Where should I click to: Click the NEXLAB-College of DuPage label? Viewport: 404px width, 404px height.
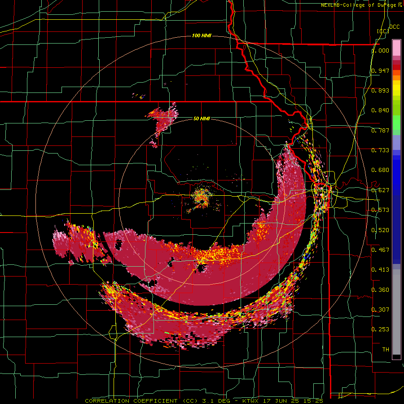click(358, 5)
